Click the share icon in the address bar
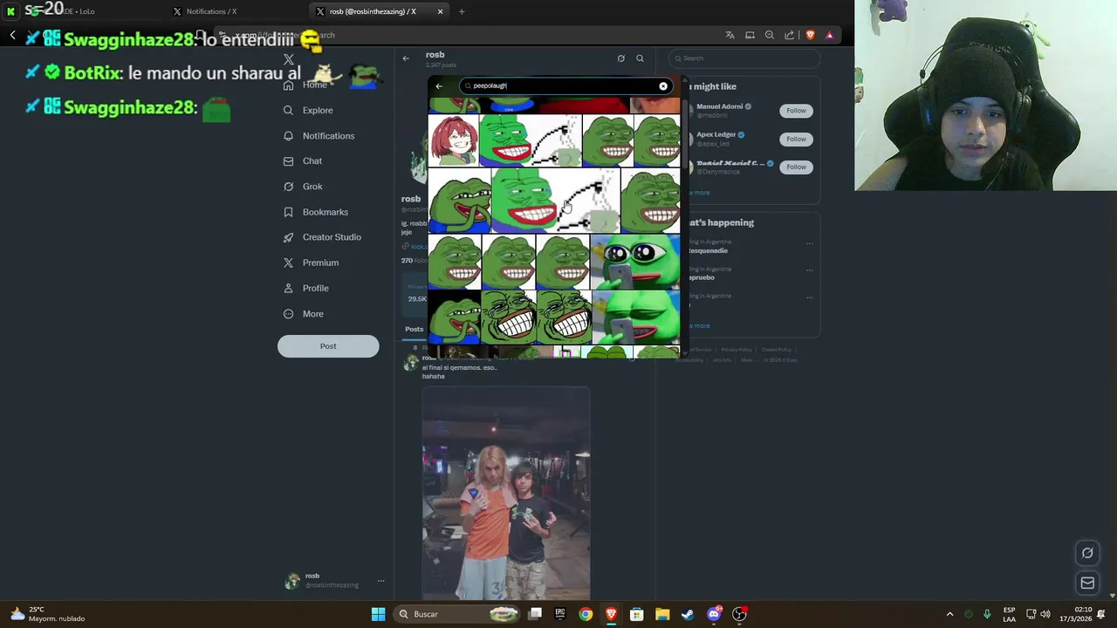The height and width of the screenshot is (628, 1117). click(790, 35)
